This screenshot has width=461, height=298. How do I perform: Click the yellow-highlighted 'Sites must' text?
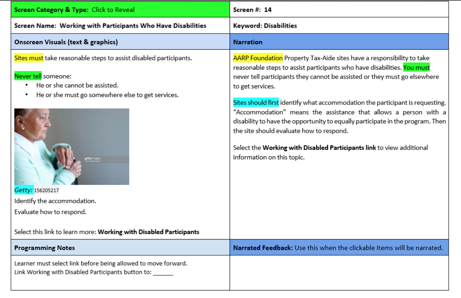tap(29, 58)
